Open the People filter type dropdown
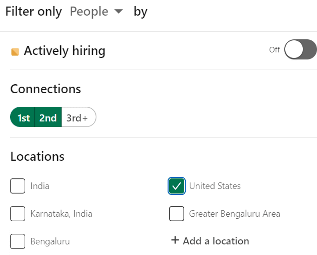Viewport: 317px width, 255px height. (96, 11)
